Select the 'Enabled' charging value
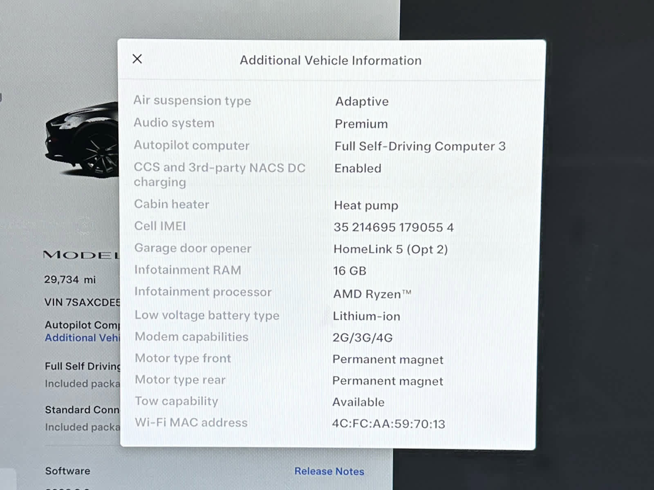 click(358, 168)
